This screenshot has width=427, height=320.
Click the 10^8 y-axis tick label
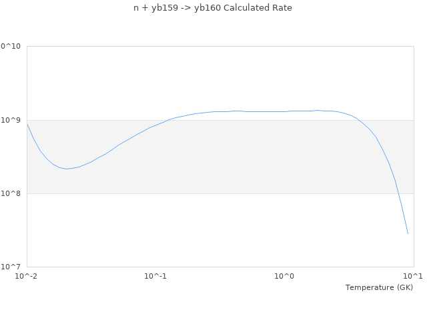point(12,193)
